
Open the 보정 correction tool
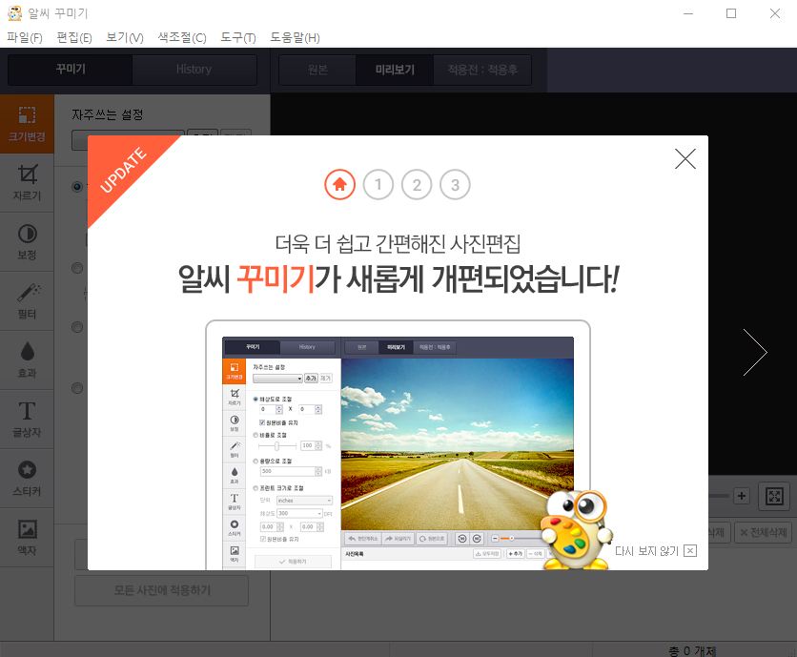point(27,241)
